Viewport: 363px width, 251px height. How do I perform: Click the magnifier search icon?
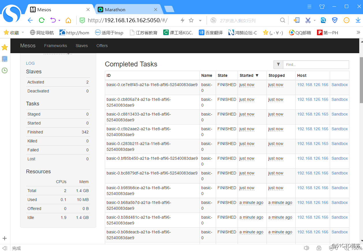[x=282, y=20]
